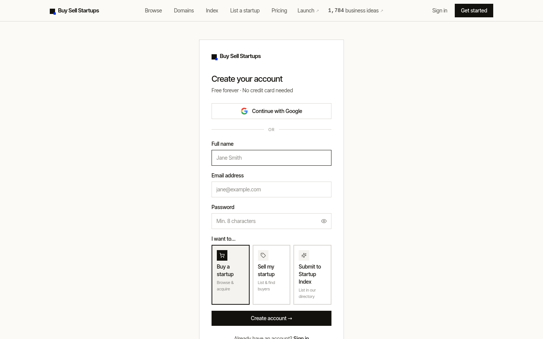Image resolution: width=543 pixels, height=339 pixels.
Task: Click the shopping cart icon in Buy card
Action: (222, 255)
